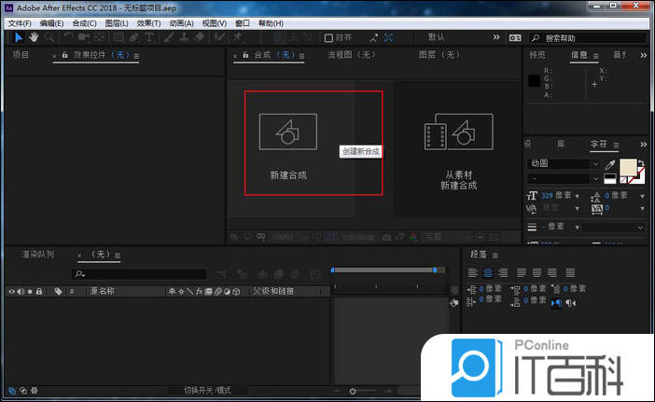Select the Selection arrow tool
Image resolution: width=655 pixels, height=402 pixels.
coord(19,37)
